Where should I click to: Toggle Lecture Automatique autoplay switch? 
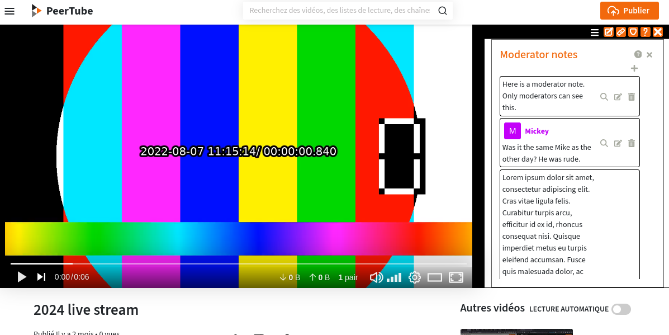pyautogui.click(x=621, y=309)
